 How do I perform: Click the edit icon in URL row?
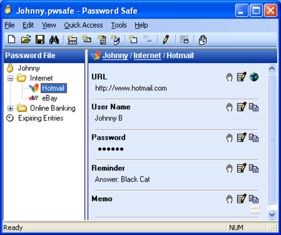pyautogui.click(x=242, y=77)
